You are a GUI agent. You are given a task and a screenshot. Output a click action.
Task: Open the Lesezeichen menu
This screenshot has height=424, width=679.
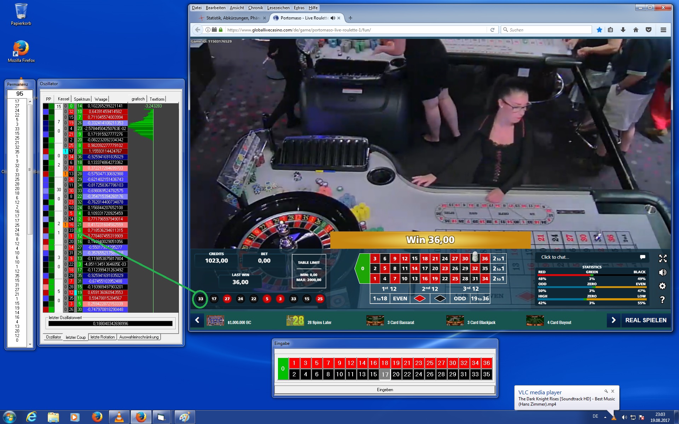(x=278, y=8)
